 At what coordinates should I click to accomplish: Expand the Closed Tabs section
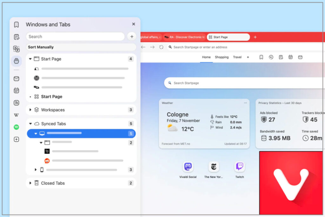[x=30, y=183]
